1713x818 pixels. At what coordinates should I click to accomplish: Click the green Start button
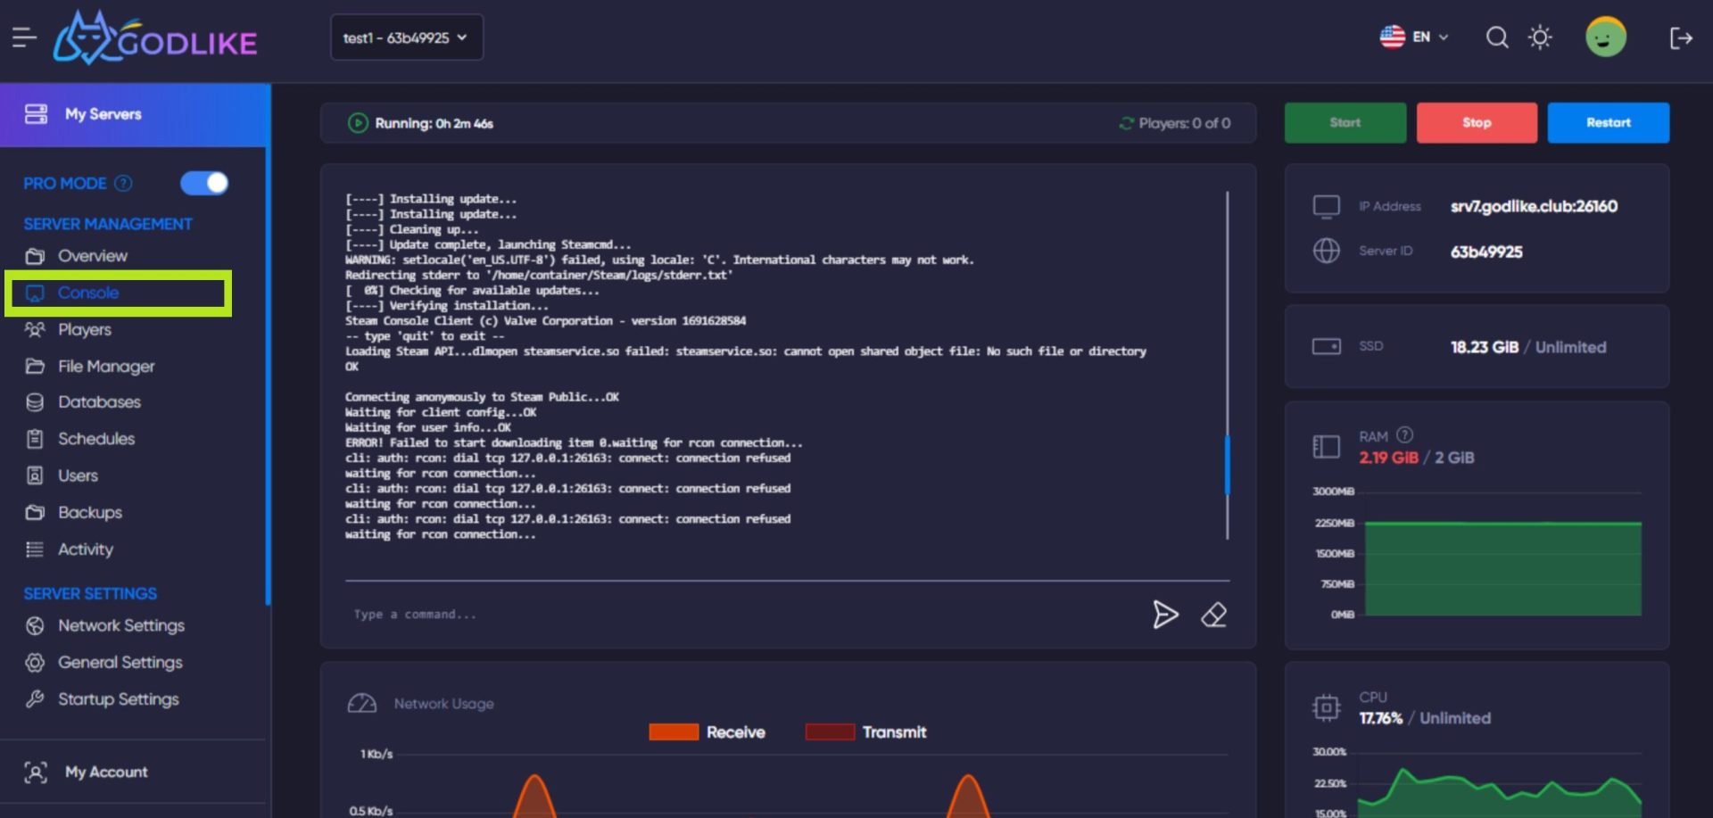(x=1345, y=122)
